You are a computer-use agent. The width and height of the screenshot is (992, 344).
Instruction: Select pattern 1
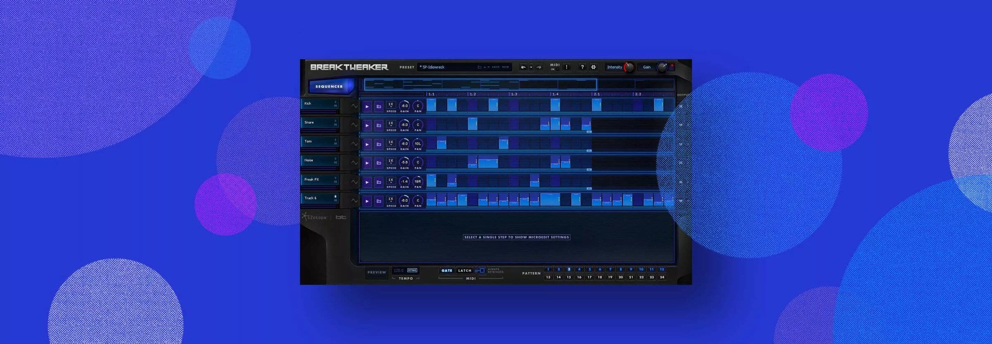tap(548, 269)
